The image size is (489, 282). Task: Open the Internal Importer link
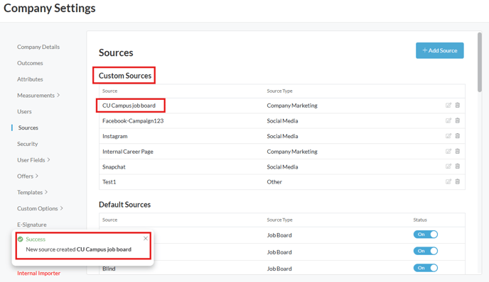point(38,273)
